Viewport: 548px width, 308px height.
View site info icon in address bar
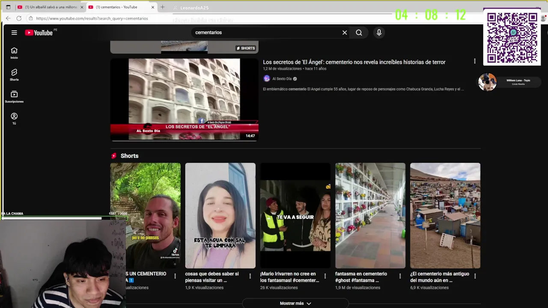click(30, 18)
